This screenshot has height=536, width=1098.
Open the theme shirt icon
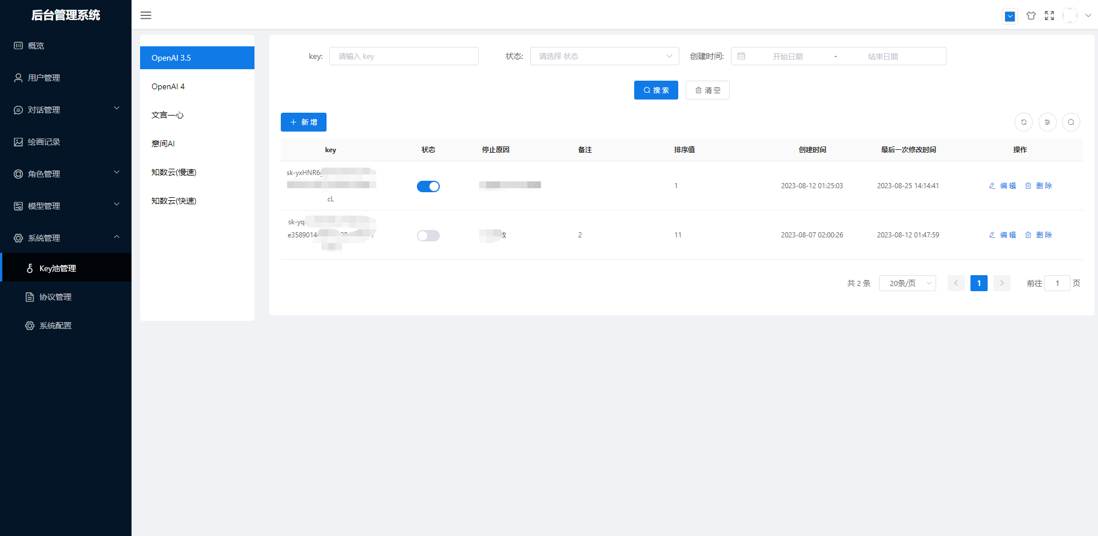point(1031,16)
